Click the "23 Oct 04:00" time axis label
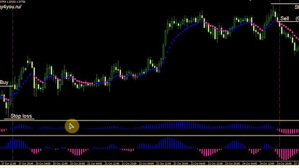 [198, 163]
